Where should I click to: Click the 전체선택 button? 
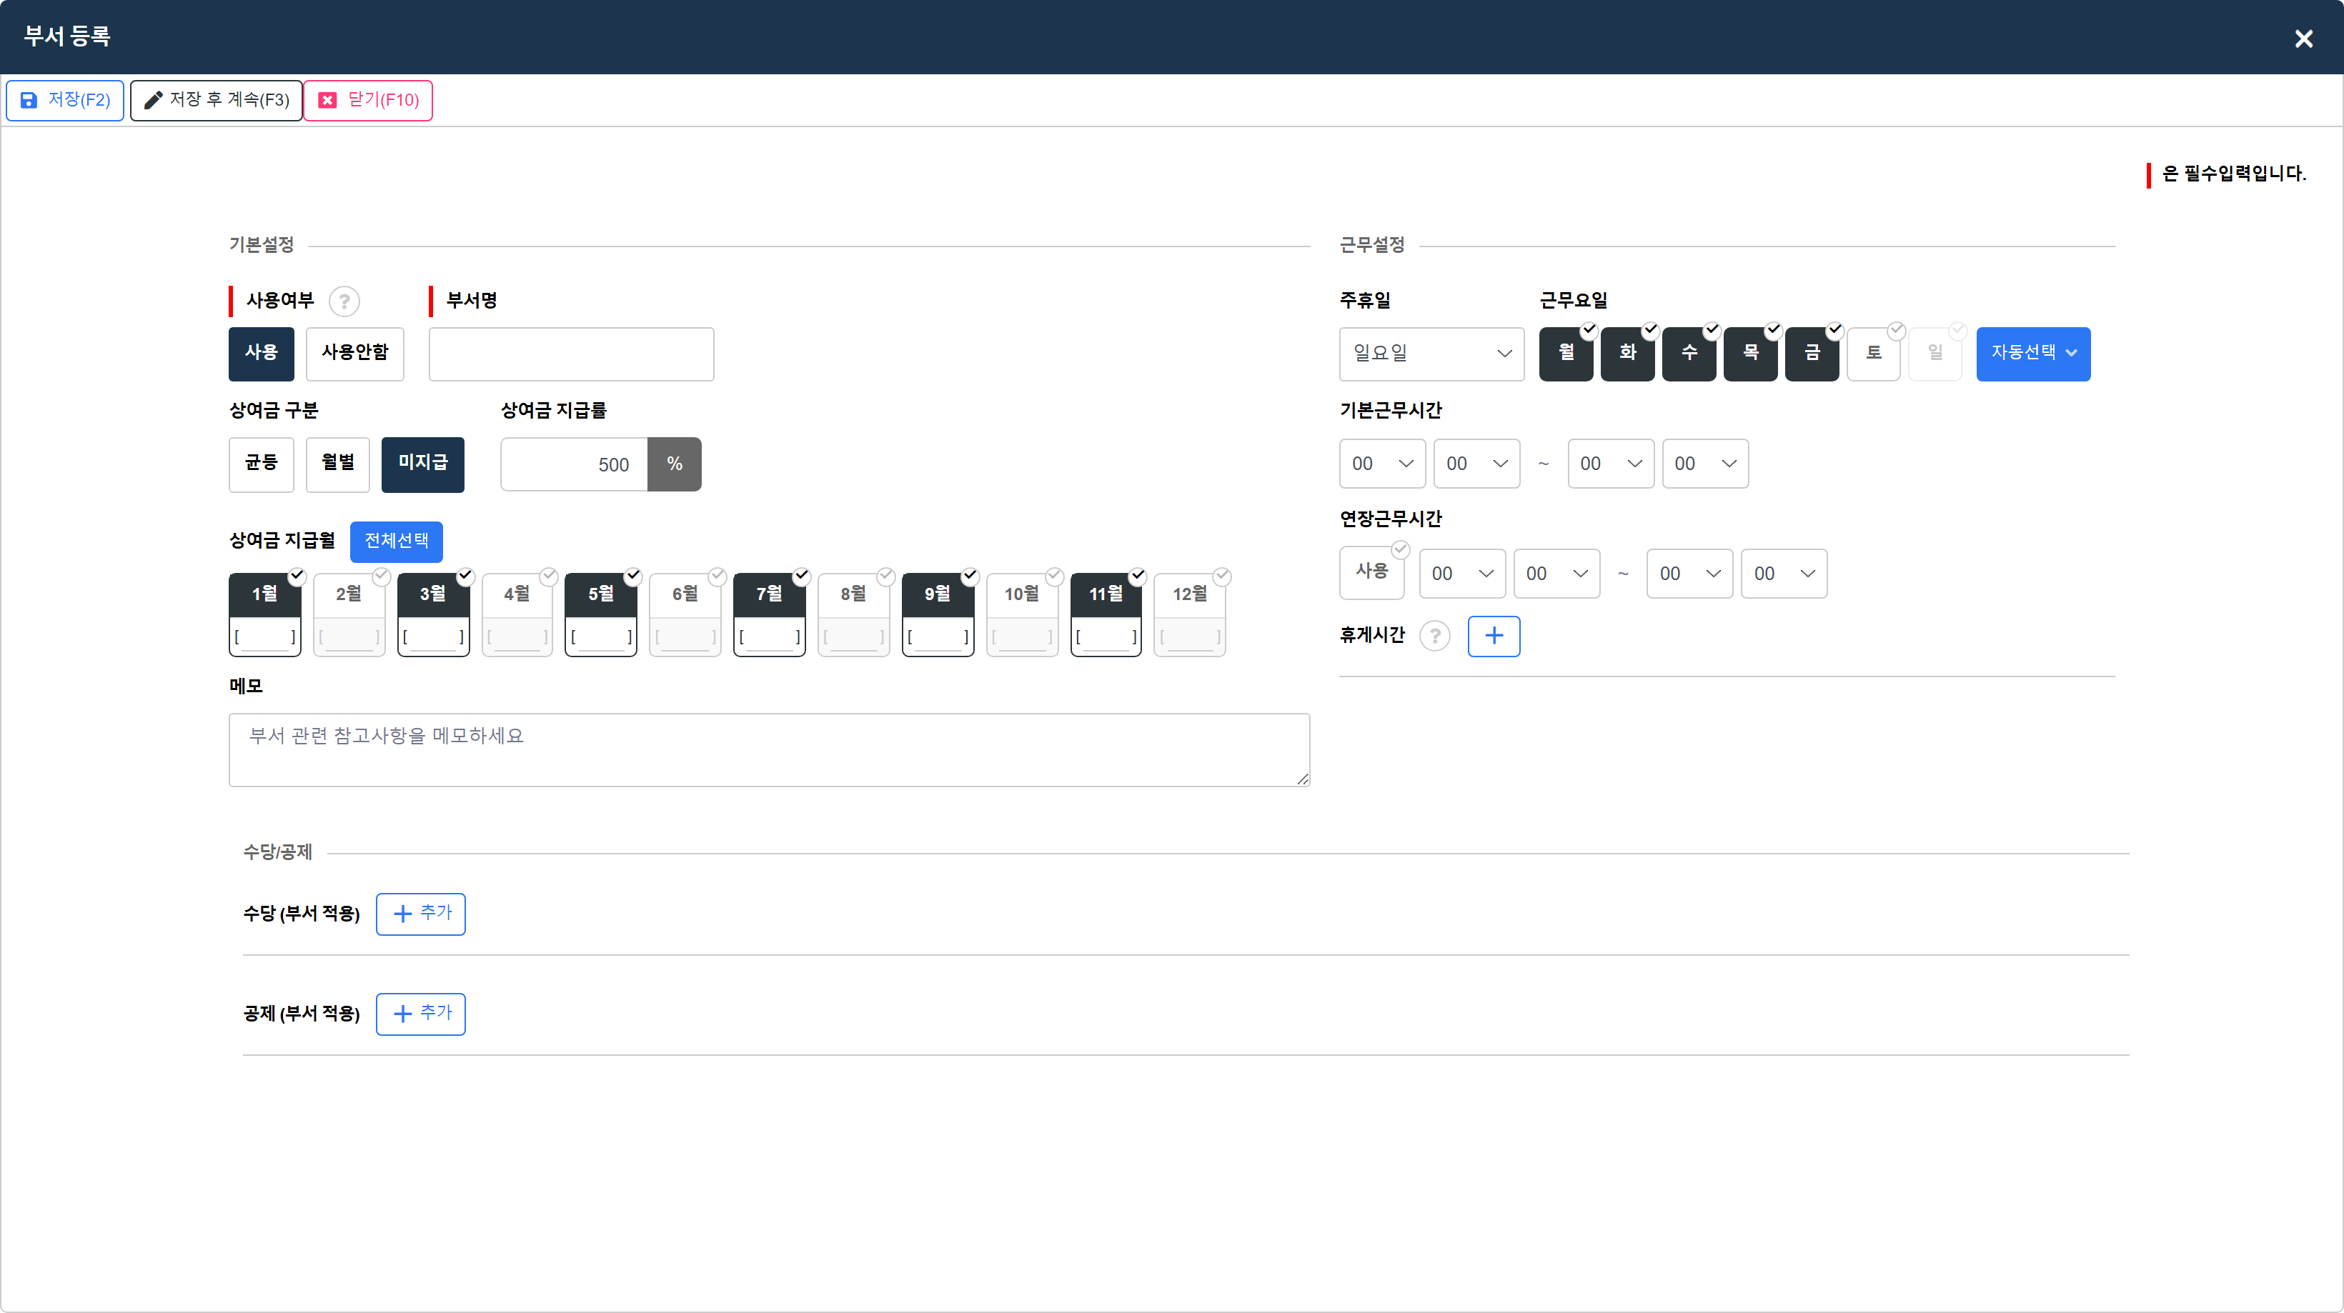click(396, 541)
